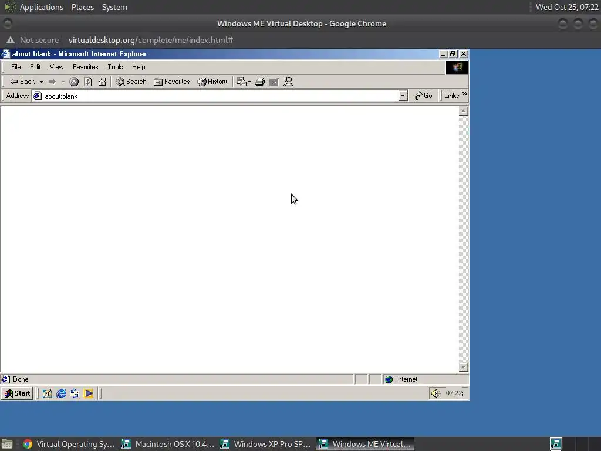Open the View menu
This screenshot has height=451, width=601.
56,67
